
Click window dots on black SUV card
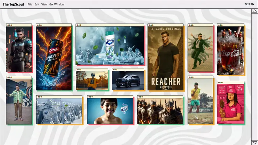115,70
